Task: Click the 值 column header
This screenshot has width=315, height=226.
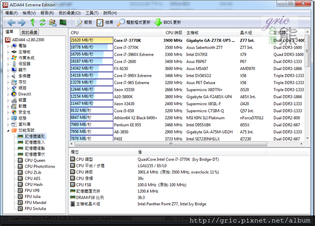Action: click(201, 152)
